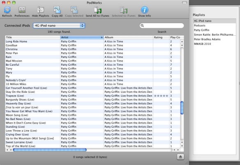Image resolution: width=240 pixels, height=165 pixels.
Task: Select the Trapeze (Live) title
Action: tap(15, 96)
